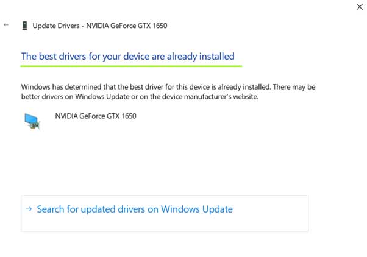This screenshot has height=257, width=367.
Task: Select the Update Drivers window title text
Action: tap(100, 26)
